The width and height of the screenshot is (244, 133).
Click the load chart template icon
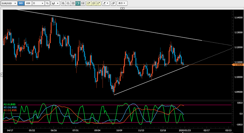point(94,3)
